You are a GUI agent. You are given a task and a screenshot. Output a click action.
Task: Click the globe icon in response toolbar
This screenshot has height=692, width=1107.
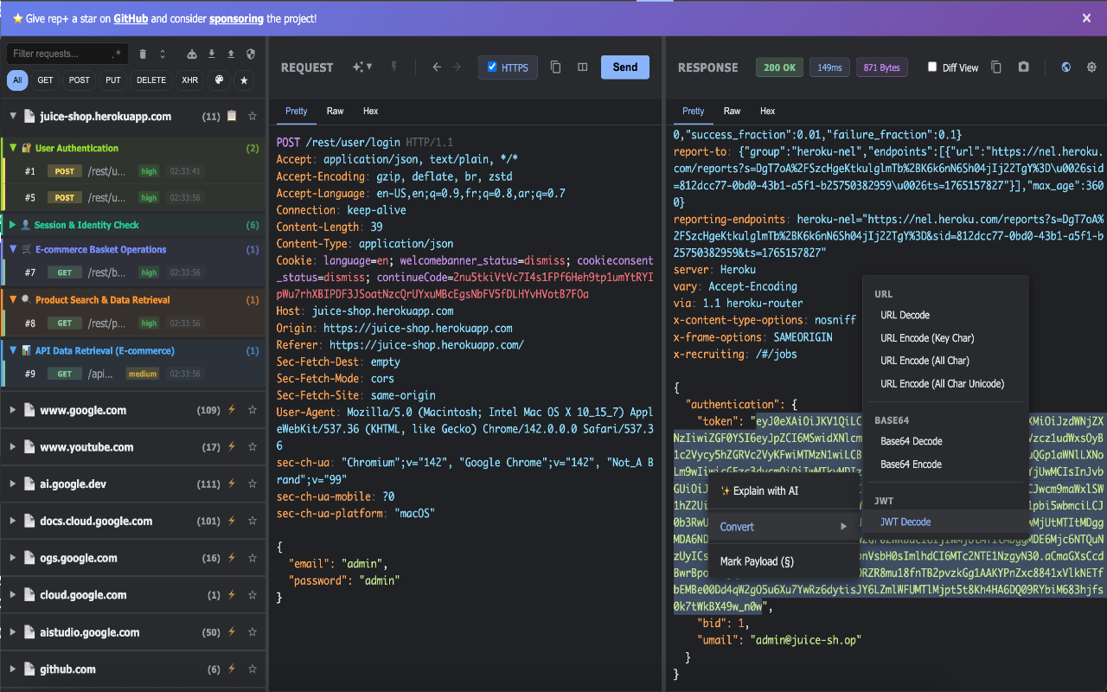(x=1066, y=67)
